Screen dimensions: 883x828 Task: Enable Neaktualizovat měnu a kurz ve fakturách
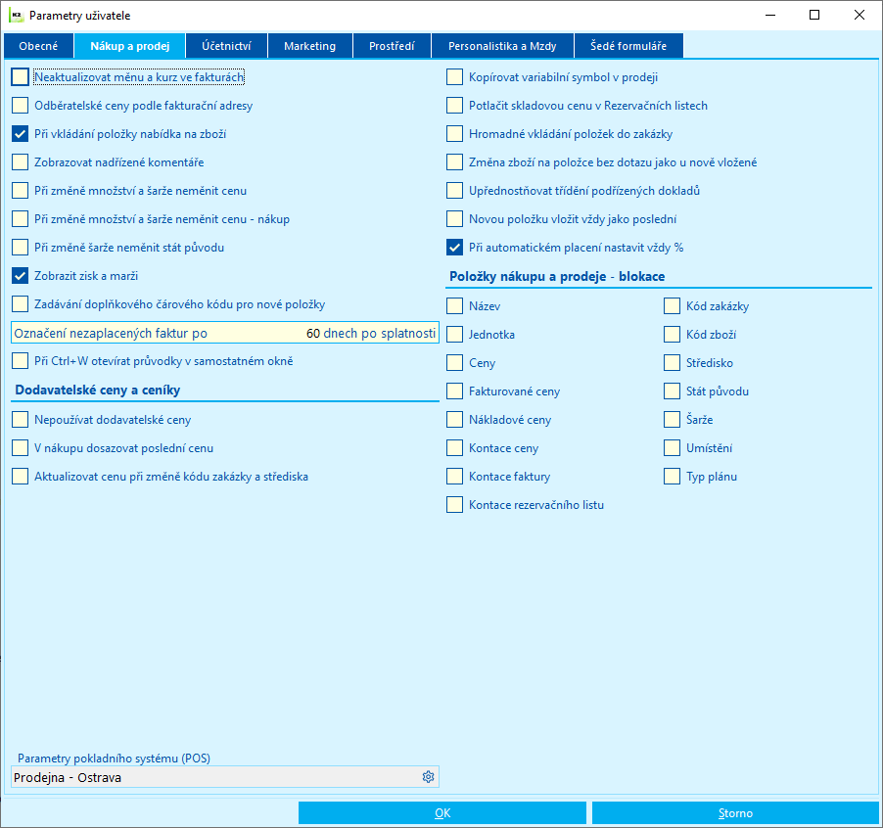(21, 77)
